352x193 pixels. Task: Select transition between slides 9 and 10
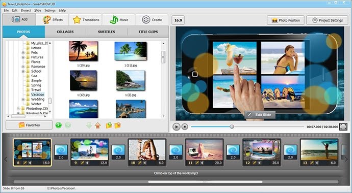[x=118, y=152]
